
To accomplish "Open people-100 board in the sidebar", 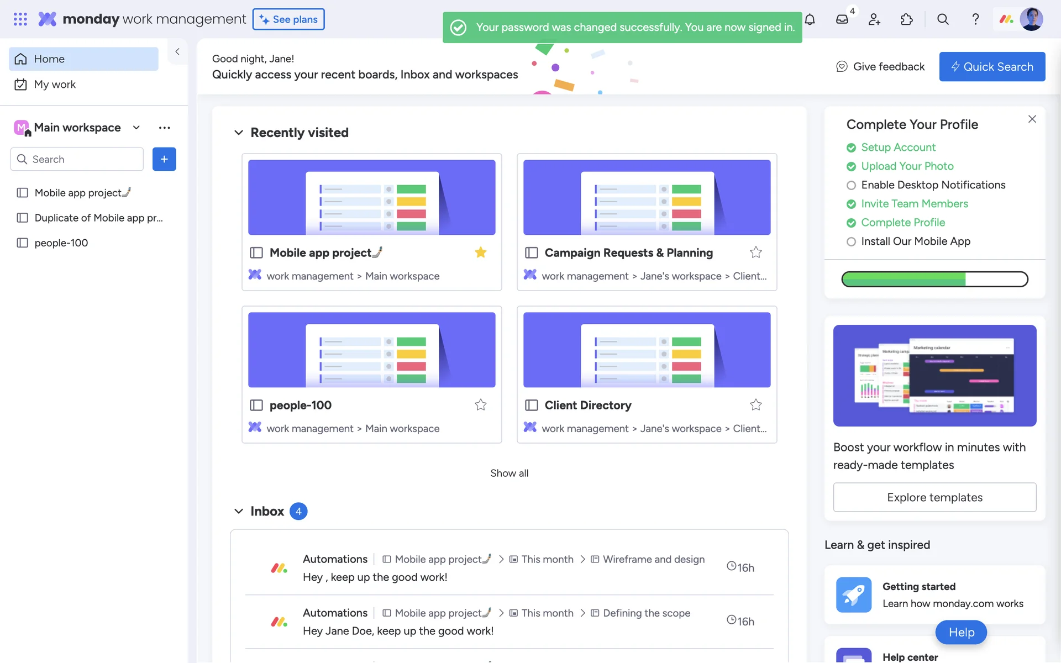I will (x=61, y=243).
